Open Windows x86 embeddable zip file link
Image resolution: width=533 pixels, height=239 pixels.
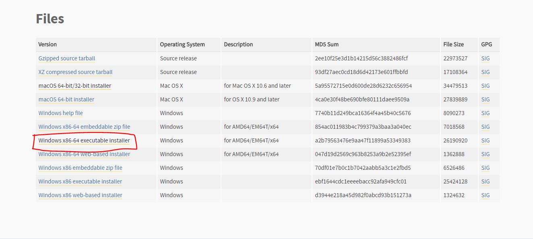point(81,168)
